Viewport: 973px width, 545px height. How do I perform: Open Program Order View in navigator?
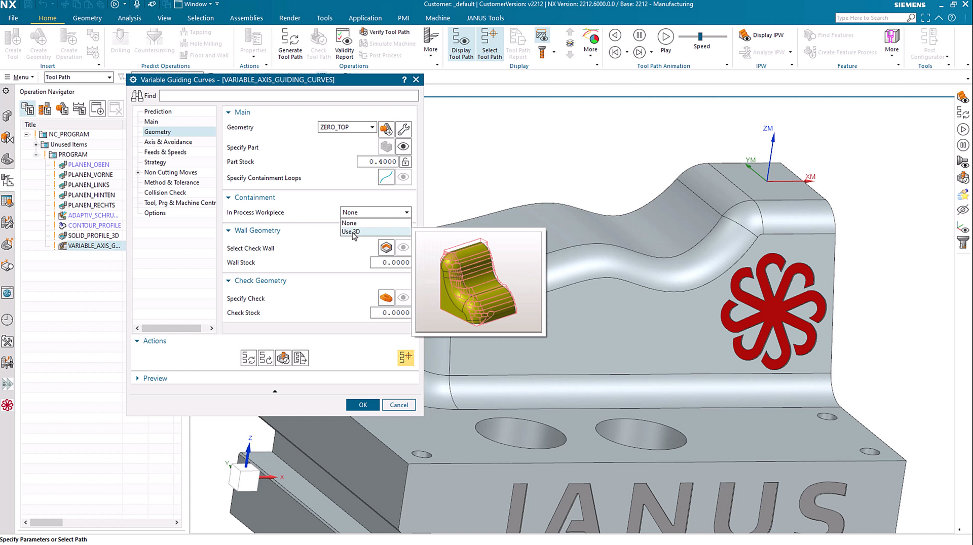coord(28,108)
